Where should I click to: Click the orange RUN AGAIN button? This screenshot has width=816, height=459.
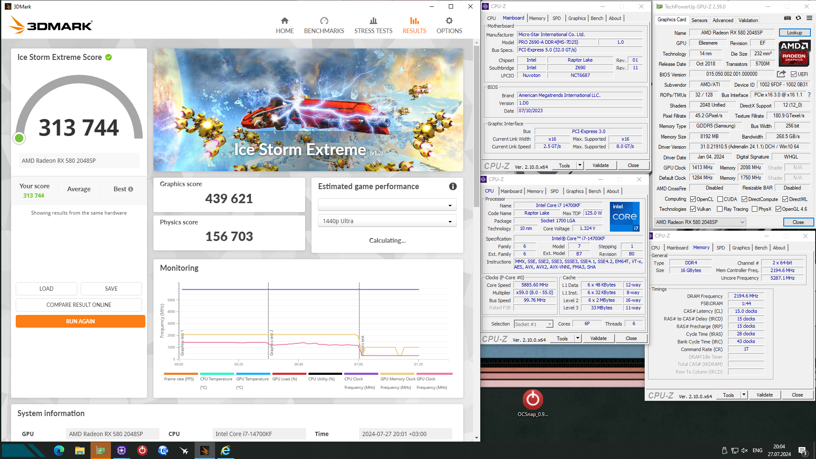(80, 322)
